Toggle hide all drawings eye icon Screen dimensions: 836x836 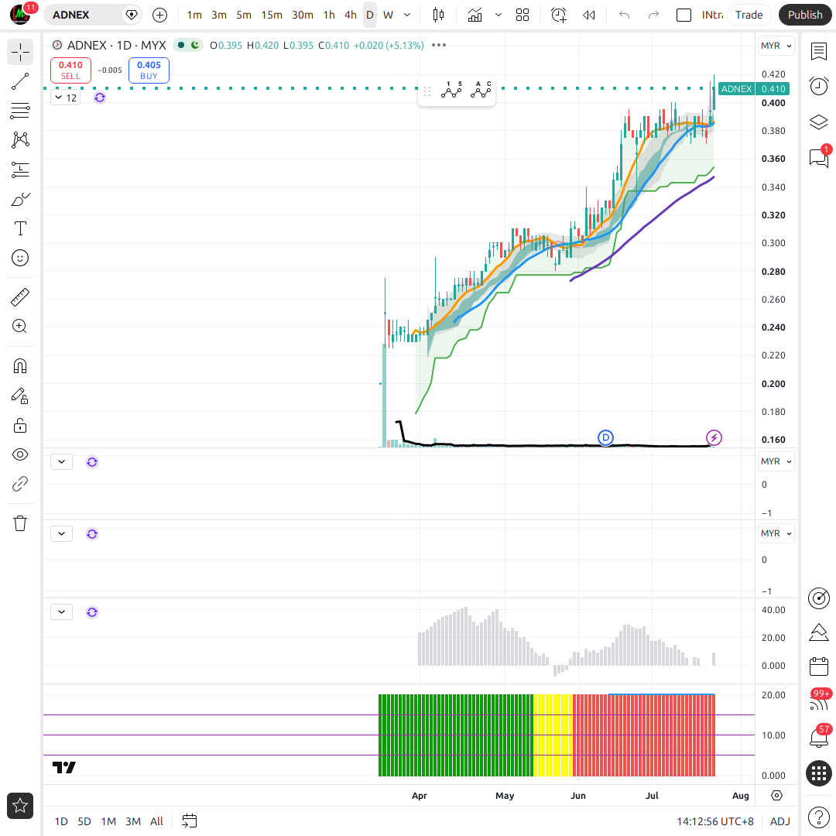coord(20,455)
